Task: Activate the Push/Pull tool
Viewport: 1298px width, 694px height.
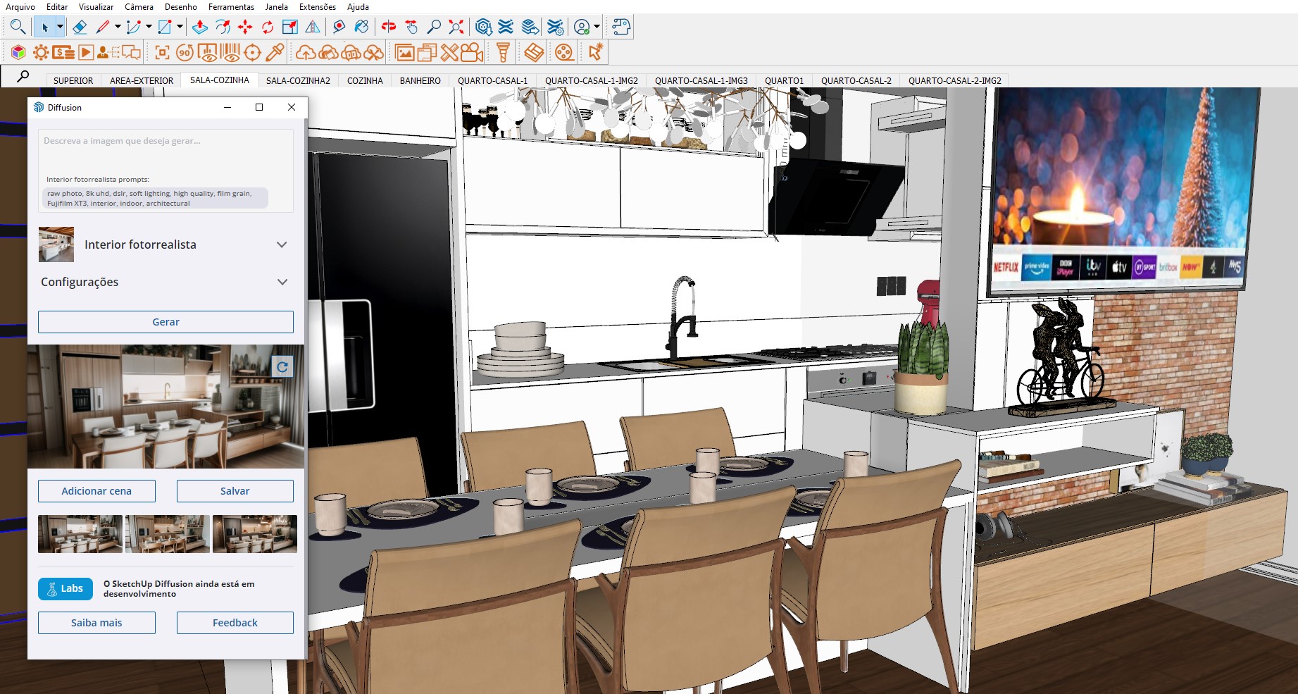Action: [200, 27]
